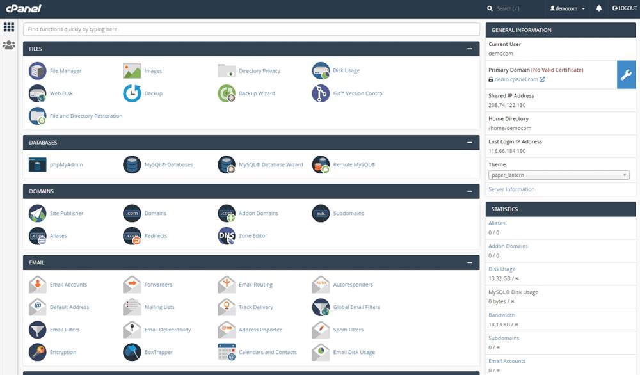The height and width of the screenshot is (375, 640).
Task: Open the democom user menu
Action: 567,8
